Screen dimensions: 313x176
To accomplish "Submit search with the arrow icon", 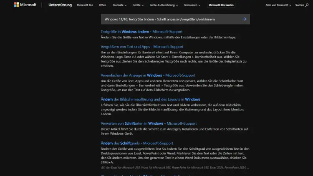I will [x=244, y=19].
